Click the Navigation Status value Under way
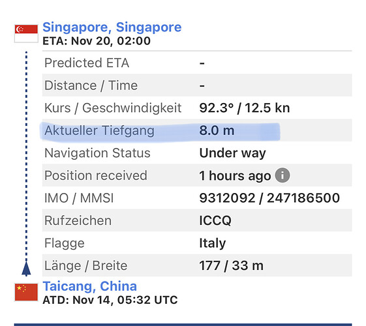The width and height of the screenshot is (366, 326). [x=232, y=153]
